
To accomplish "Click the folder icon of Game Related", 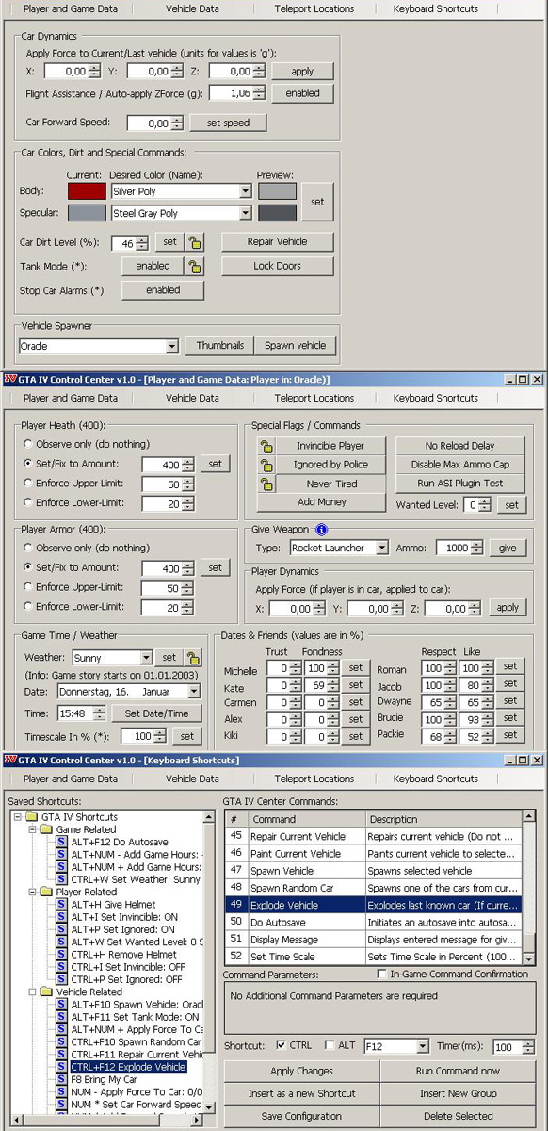I will (46, 829).
